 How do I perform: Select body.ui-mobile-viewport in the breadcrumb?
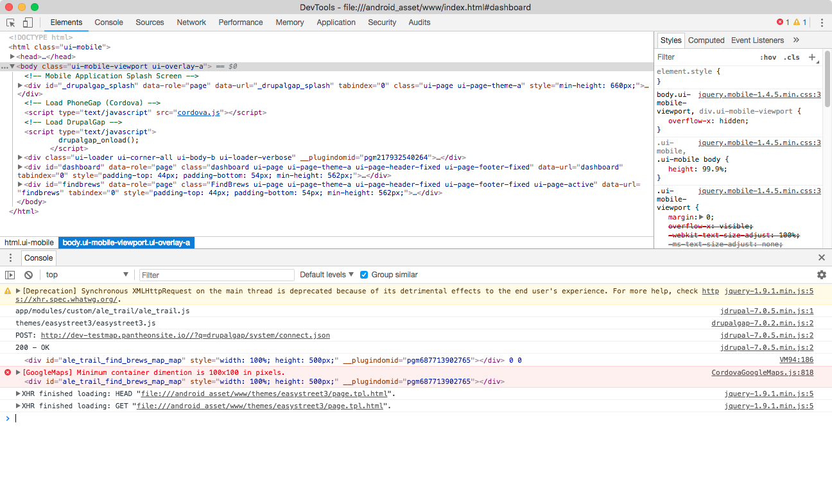[x=126, y=243]
